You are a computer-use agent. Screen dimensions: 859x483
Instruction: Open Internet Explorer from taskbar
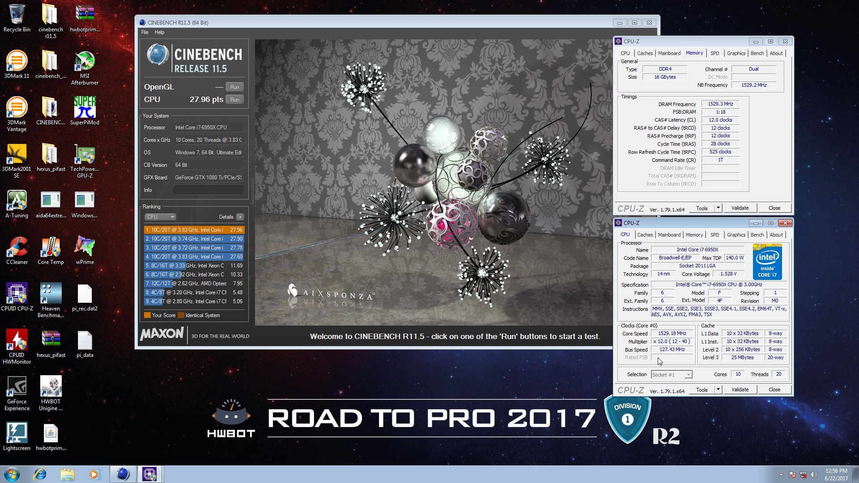(x=40, y=474)
